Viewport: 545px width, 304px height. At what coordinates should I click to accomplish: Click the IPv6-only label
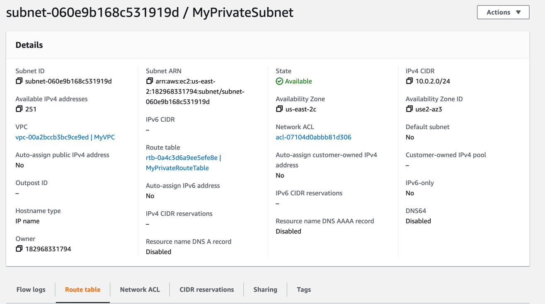(420, 183)
